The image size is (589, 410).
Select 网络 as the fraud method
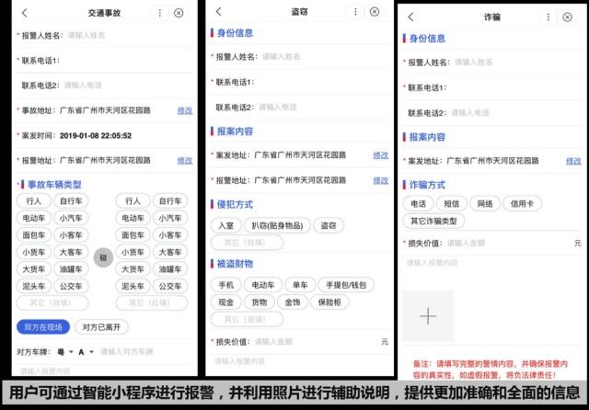click(481, 203)
